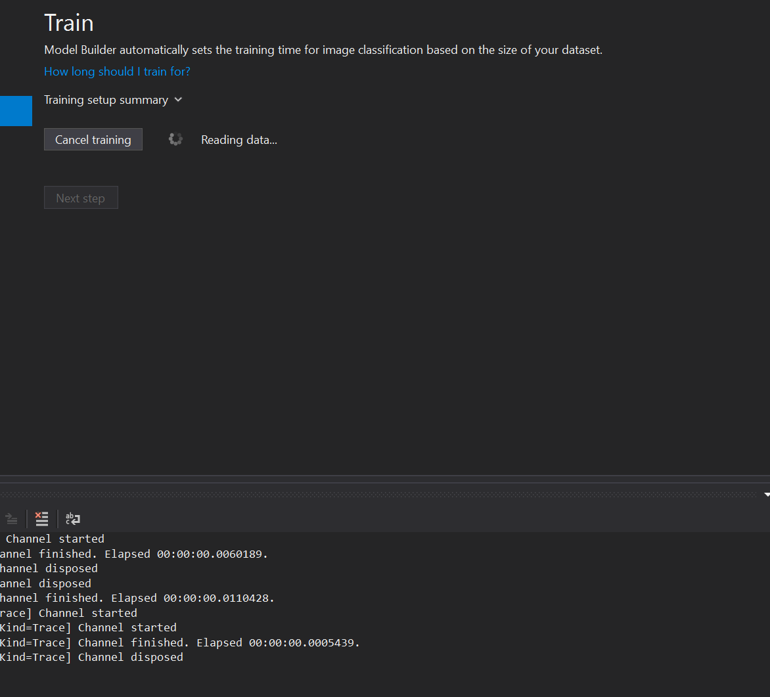Click the autoscroll icon in the Output toolbar

[11, 519]
